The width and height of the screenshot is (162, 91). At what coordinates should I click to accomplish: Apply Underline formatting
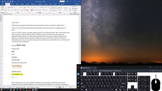click(12, 10)
